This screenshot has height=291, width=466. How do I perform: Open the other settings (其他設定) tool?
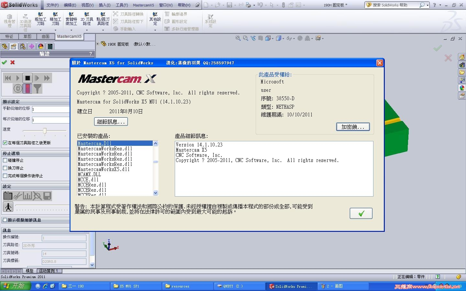[x=155, y=19]
